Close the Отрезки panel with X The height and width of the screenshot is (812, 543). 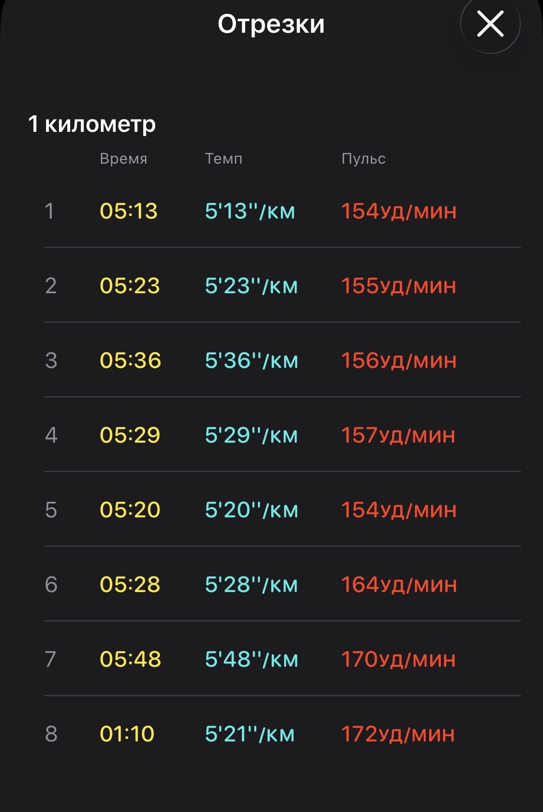[490, 24]
